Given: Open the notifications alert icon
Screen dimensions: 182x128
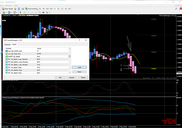Looking at the screenshot, I should pos(181,9).
